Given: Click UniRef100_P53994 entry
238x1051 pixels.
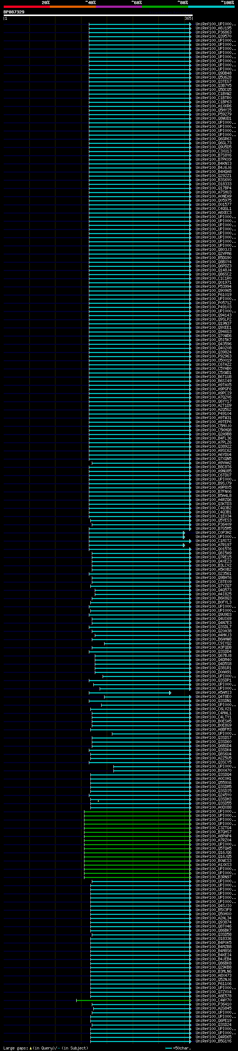Looking at the screenshot, I should [213, 287].
